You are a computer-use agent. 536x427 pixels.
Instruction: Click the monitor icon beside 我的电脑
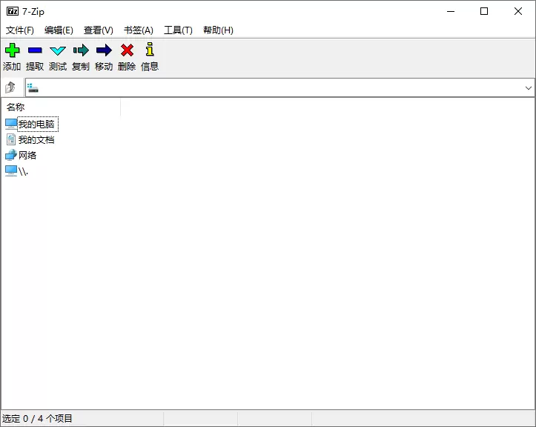(x=11, y=124)
